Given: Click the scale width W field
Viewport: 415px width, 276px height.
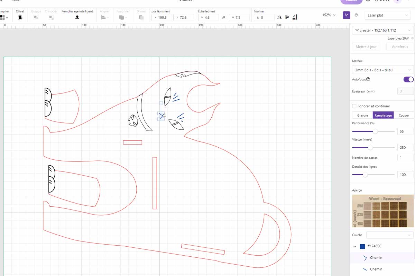Looking at the screenshot, I should (x=209, y=17).
